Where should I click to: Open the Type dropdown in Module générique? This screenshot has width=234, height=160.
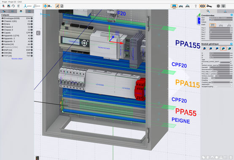tap(221, 59)
